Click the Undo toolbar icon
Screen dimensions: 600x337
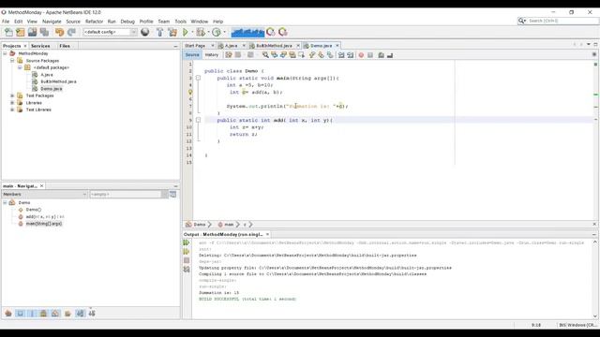tap(59, 32)
